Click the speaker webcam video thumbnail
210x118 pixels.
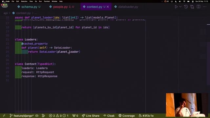click(187, 105)
